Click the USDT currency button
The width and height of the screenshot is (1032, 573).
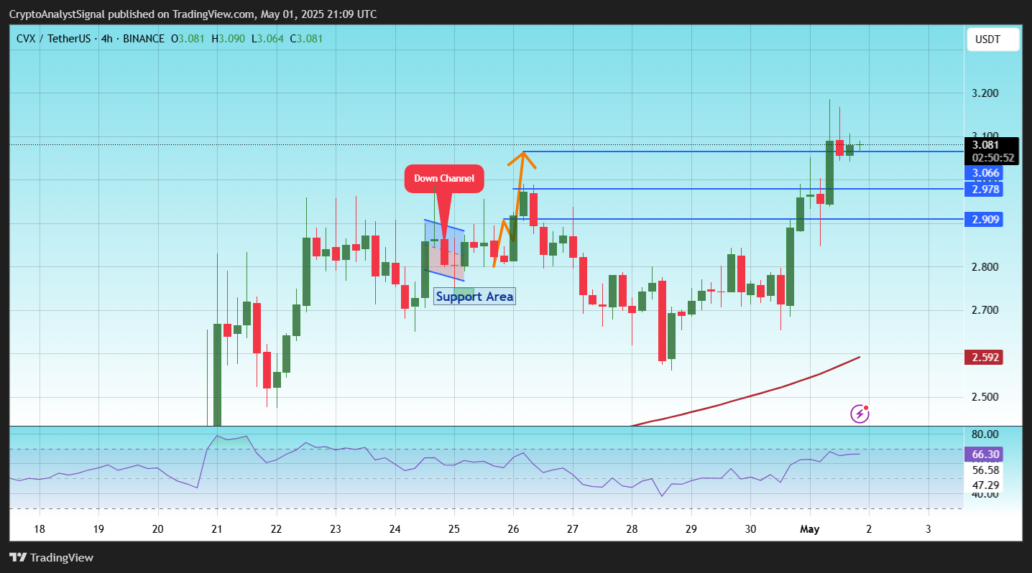coord(992,39)
